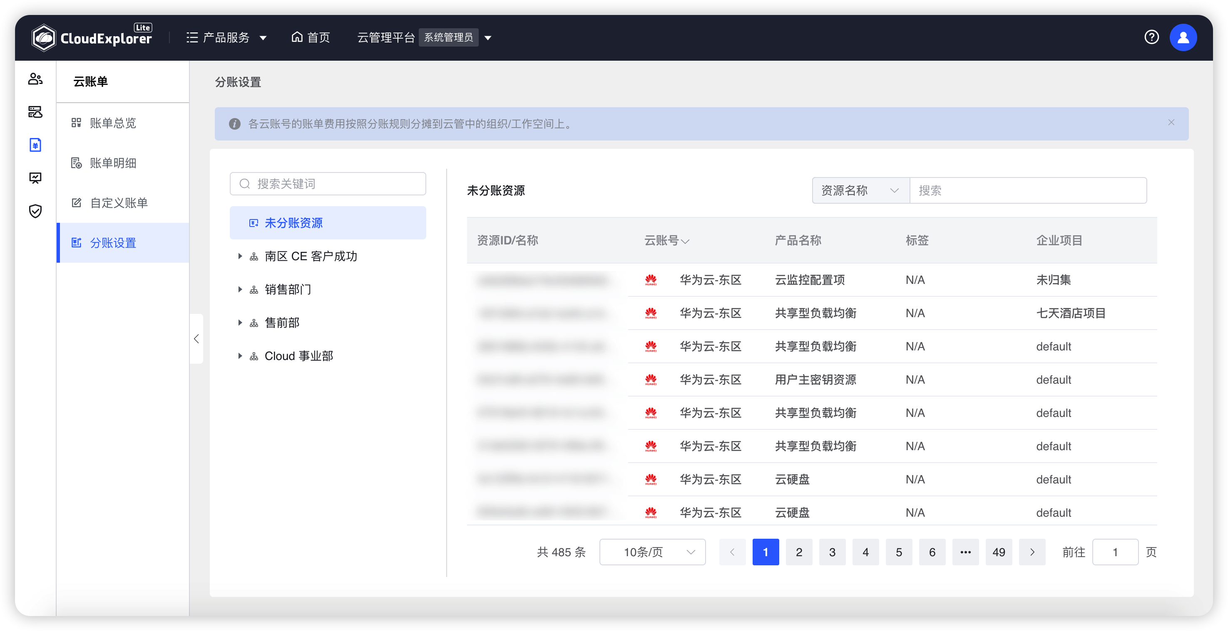Expand the 南区 CE 客户成功 tree node

click(x=240, y=256)
